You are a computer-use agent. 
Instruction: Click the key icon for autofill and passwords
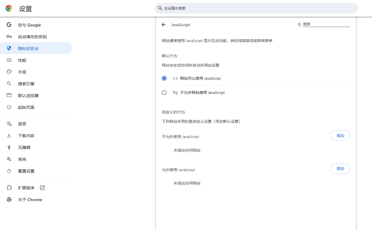coord(9,37)
